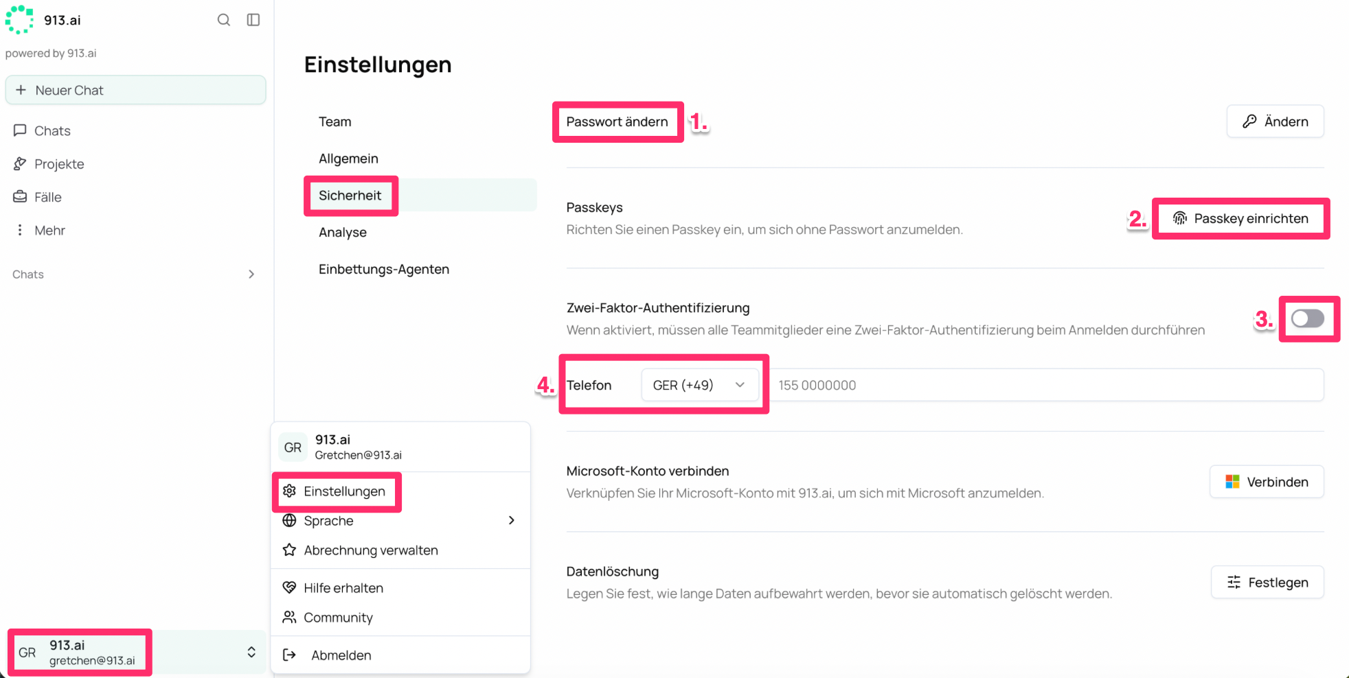Choose Hilfe erhalten in the account menu
The width and height of the screenshot is (1349, 678).
click(x=400, y=588)
